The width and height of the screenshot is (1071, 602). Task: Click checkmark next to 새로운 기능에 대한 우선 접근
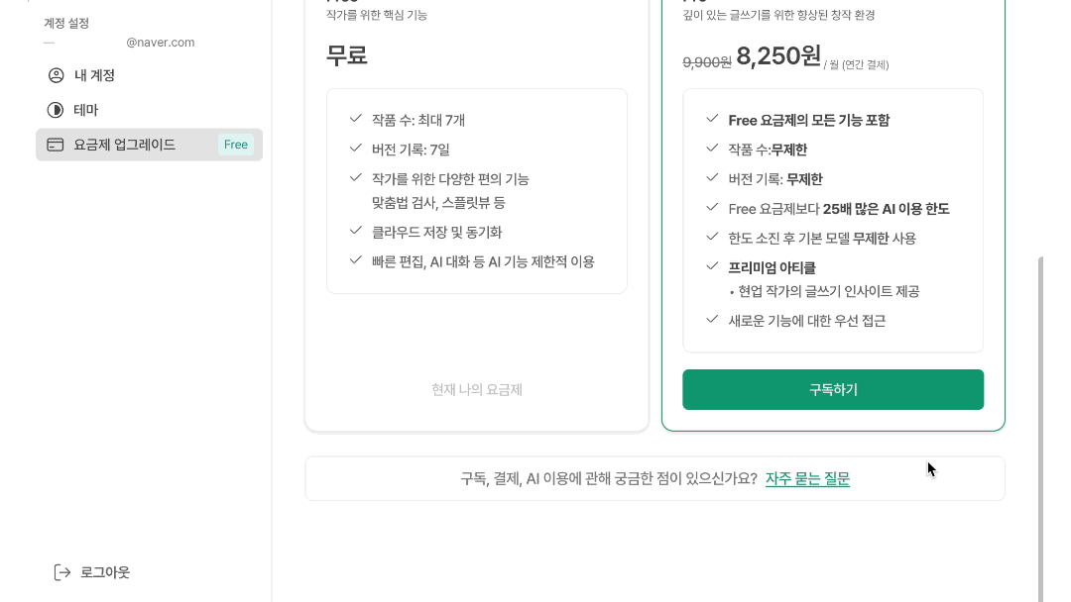coord(712,320)
